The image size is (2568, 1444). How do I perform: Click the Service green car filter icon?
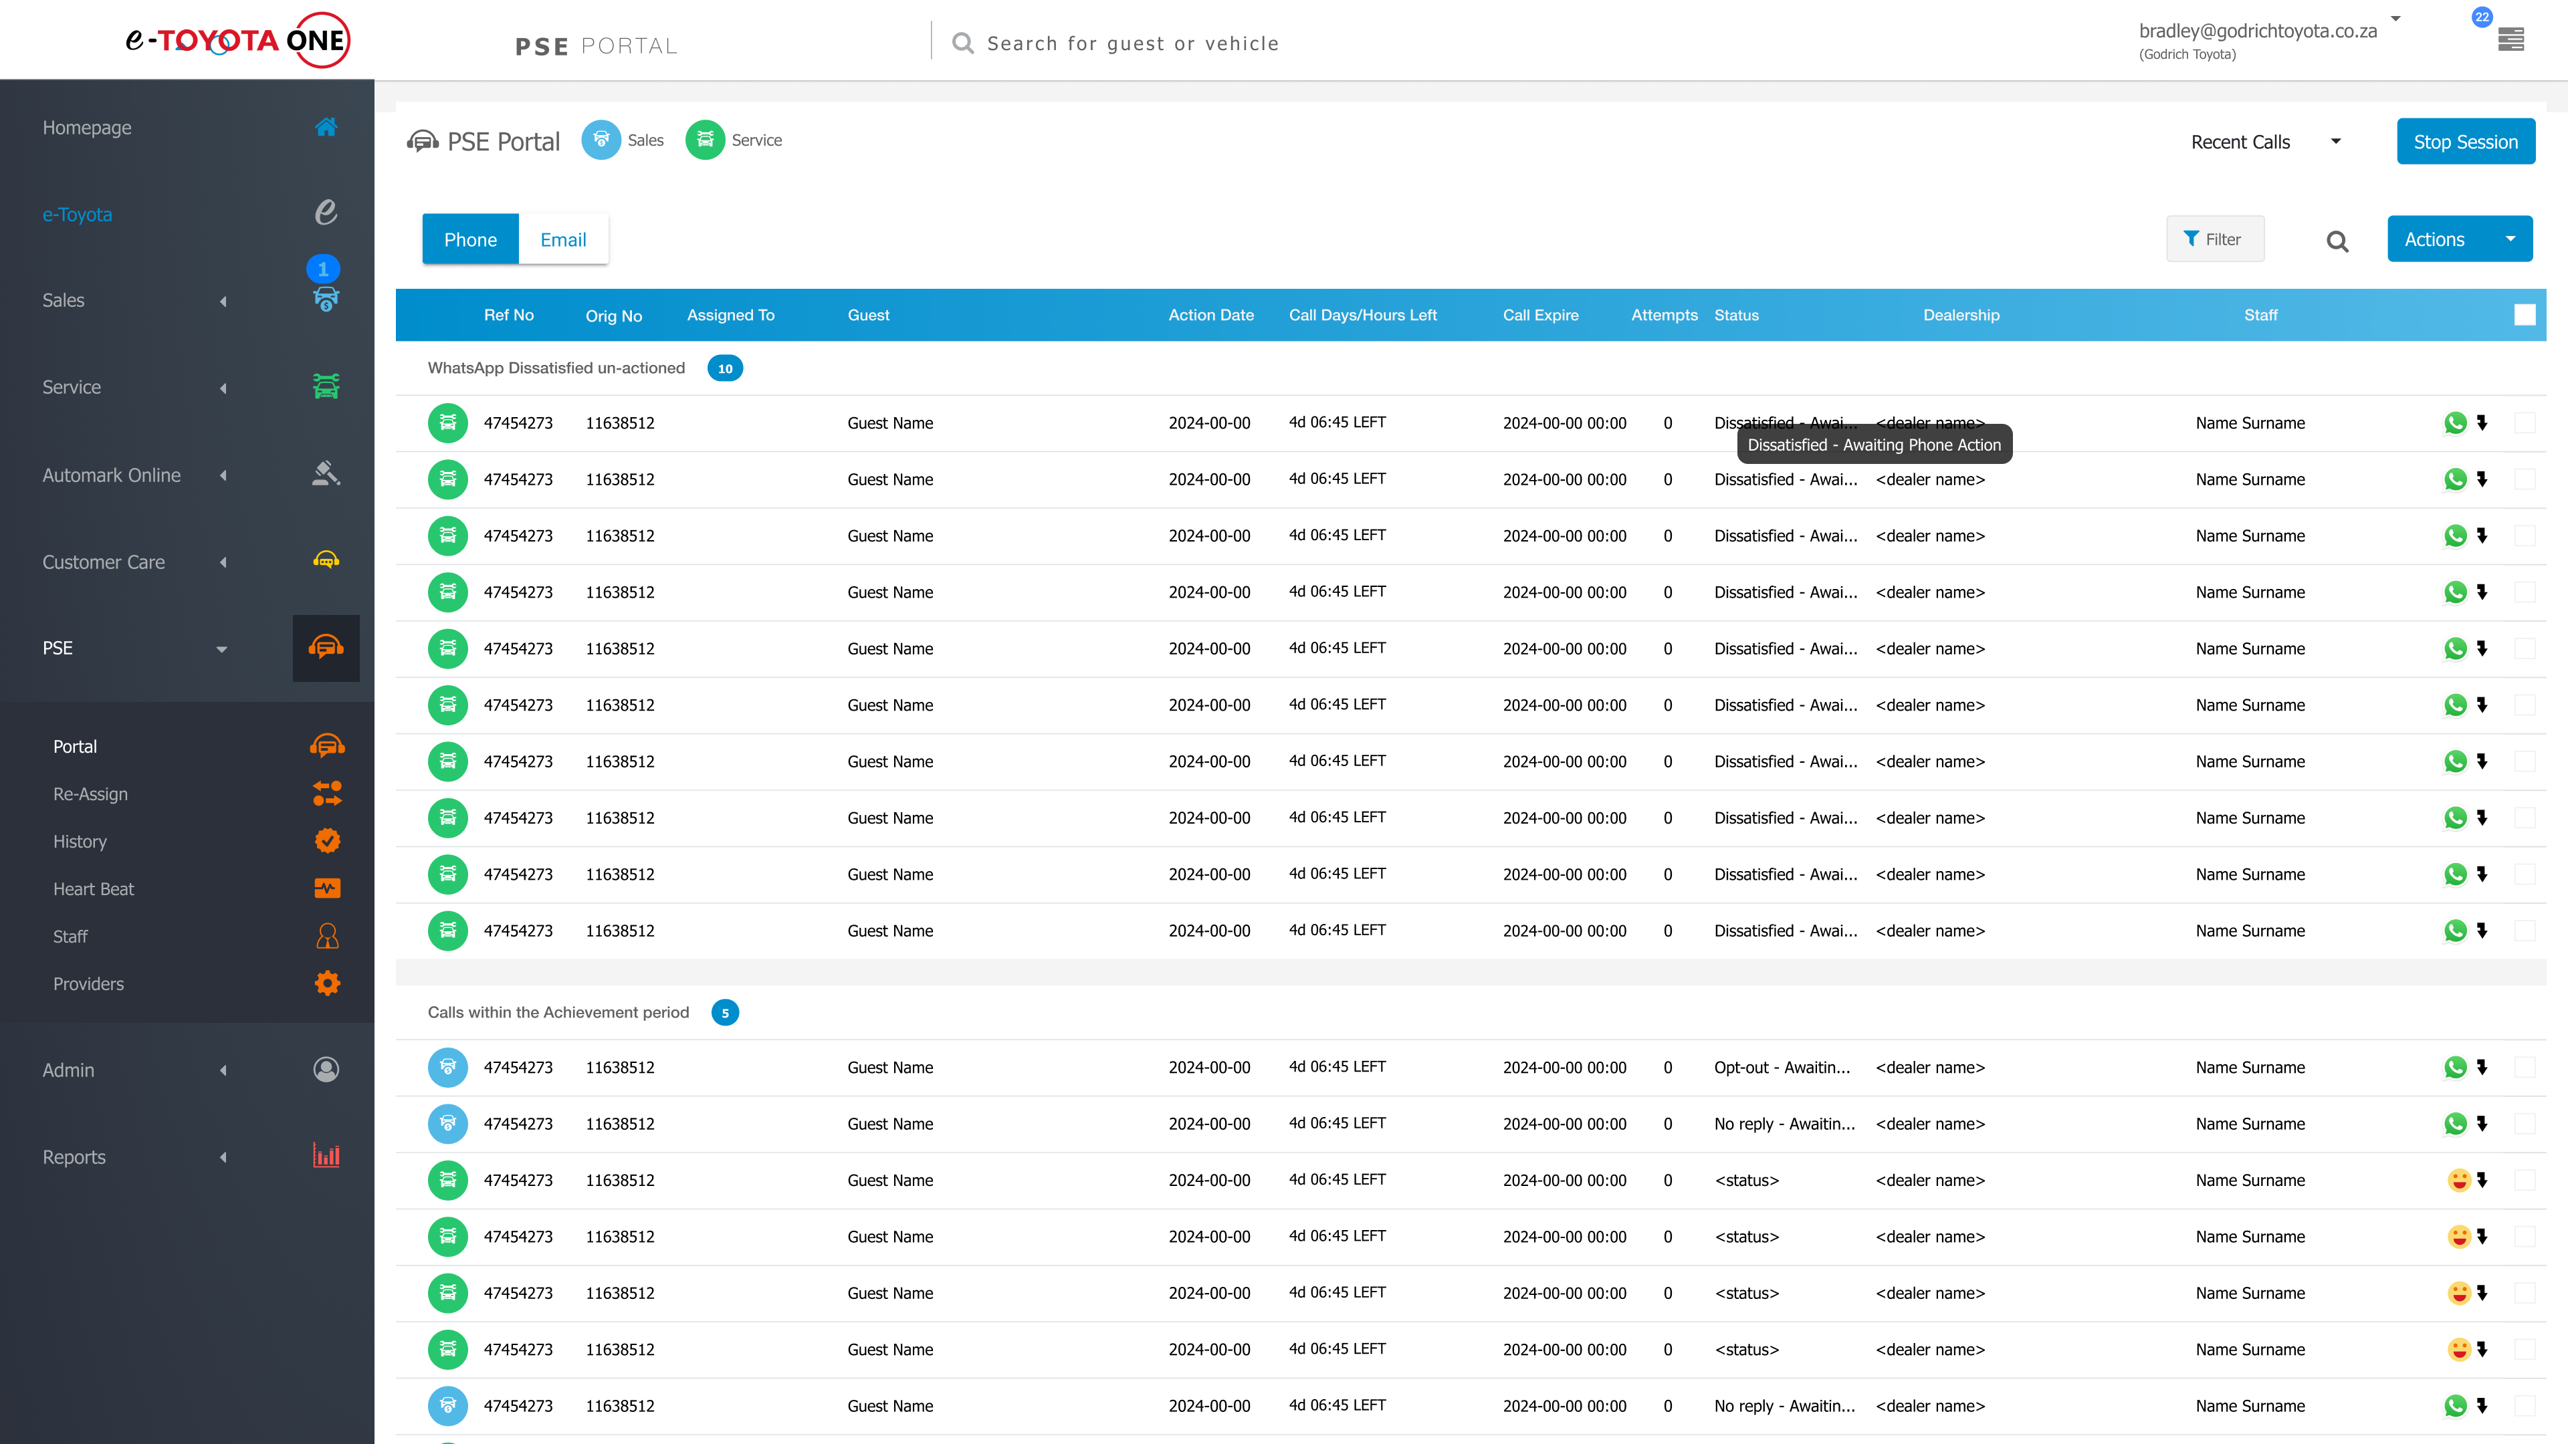click(705, 140)
